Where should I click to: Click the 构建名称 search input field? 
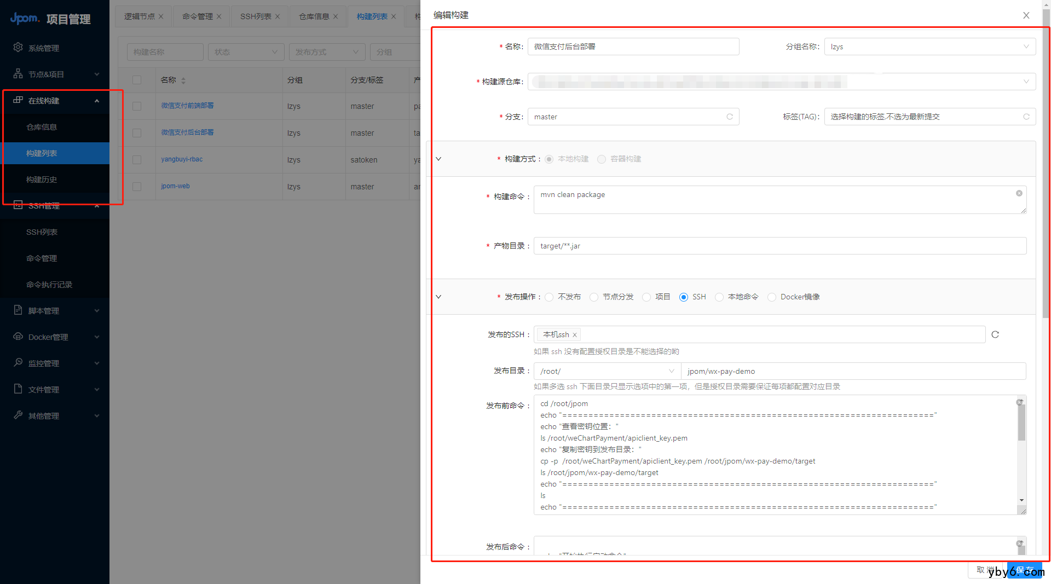(165, 52)
